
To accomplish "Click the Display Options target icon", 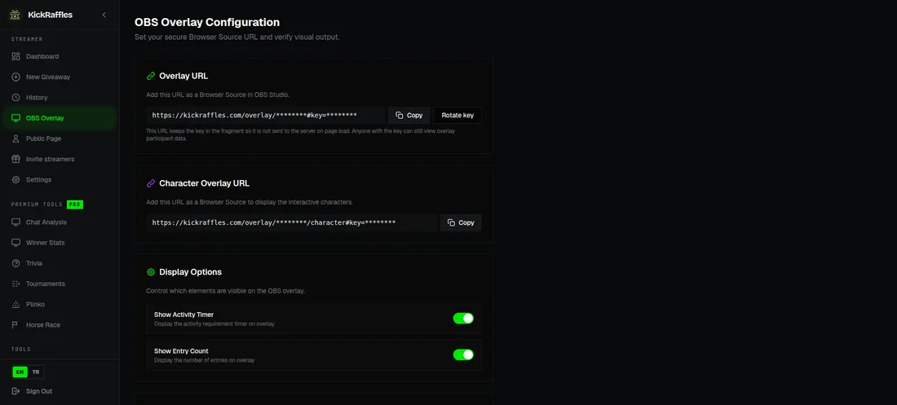I will pyautogui.click(x=151, y=272).
